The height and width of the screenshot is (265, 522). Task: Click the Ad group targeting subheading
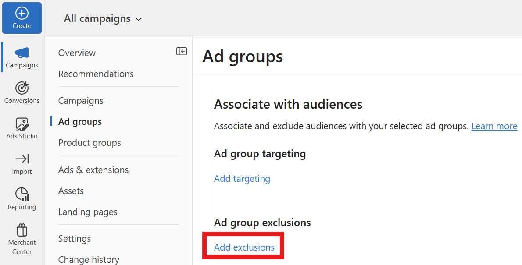coord(260,154)
